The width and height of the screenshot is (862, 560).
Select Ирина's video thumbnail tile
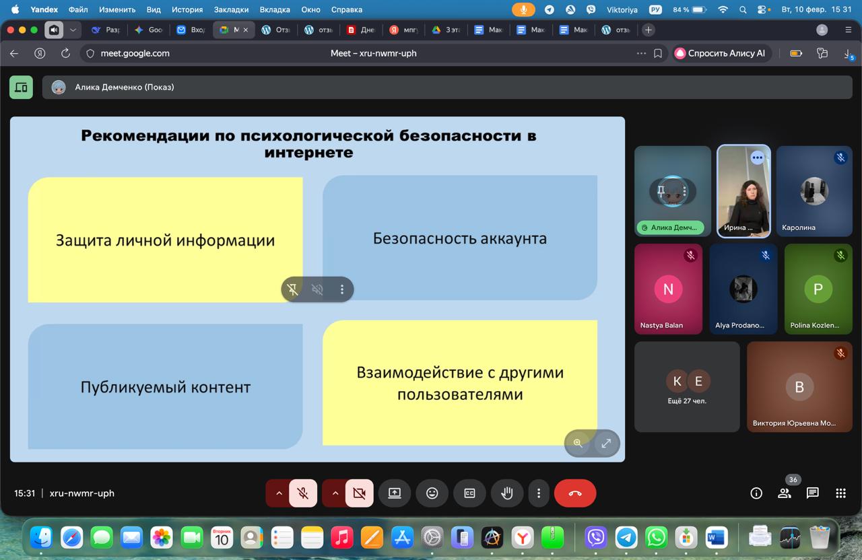[743, 191]
